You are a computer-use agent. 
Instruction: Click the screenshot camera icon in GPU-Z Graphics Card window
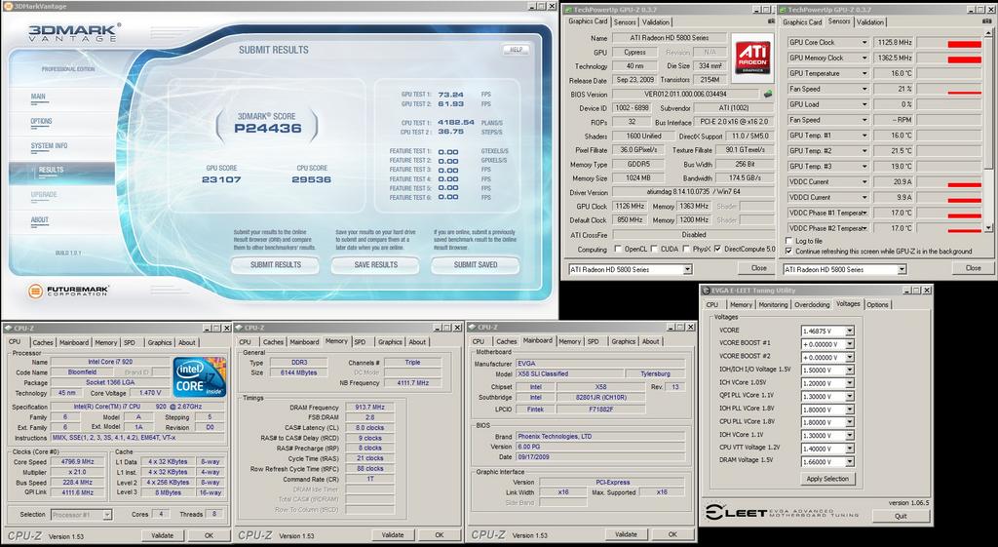[x=772, y=21]
